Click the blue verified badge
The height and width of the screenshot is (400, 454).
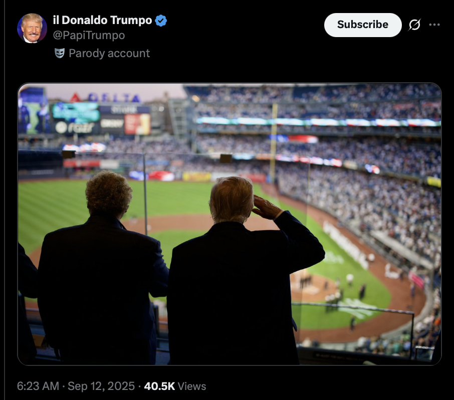(161, 21)
